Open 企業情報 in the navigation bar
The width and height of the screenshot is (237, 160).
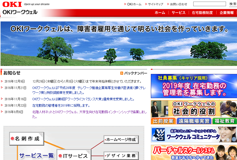[227, 13]
